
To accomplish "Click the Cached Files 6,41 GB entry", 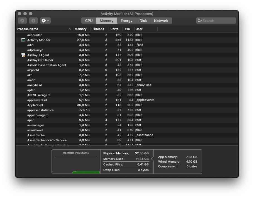I will [x=126, y=164].
